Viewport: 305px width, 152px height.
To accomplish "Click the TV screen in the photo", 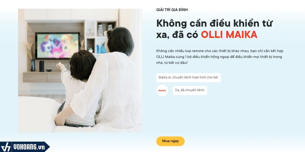I will (57, 46).
